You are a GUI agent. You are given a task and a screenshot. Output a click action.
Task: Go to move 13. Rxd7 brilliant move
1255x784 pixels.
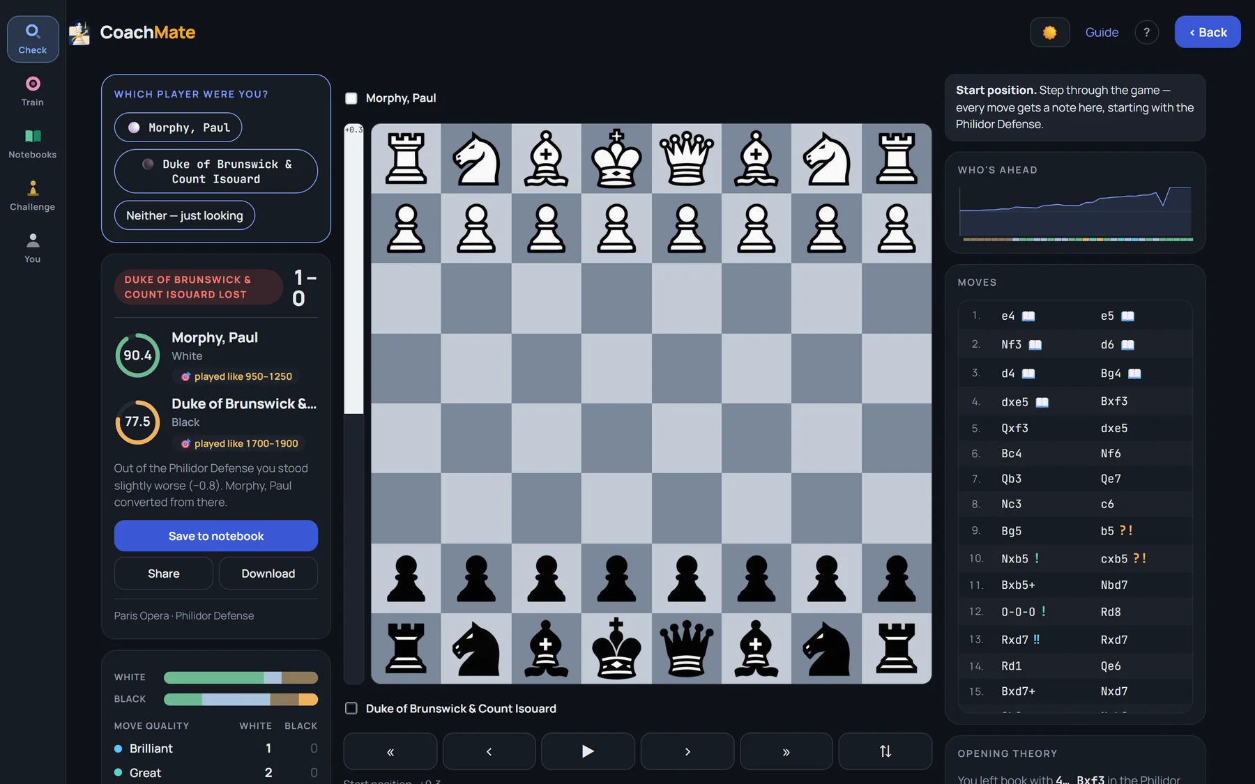click(1020, 640)
